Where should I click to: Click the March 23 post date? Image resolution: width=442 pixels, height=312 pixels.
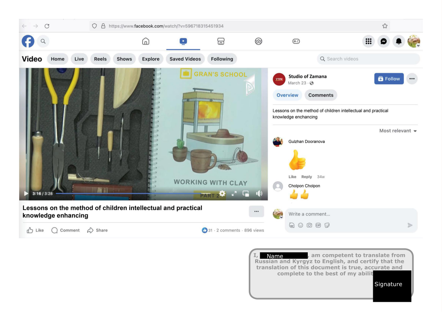[297, 83]
